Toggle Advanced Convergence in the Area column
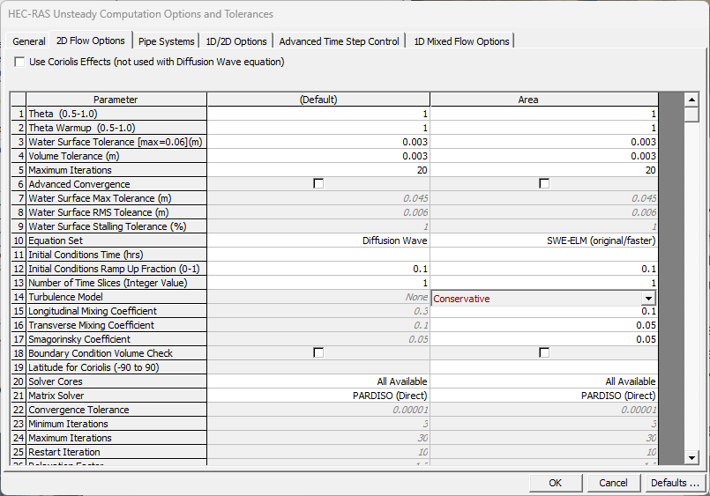Viewport: 710px width, 496px height. tap(544, 184)
